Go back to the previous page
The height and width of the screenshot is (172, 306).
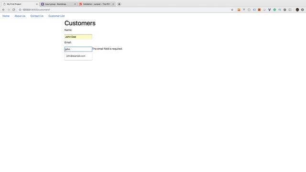3,10
